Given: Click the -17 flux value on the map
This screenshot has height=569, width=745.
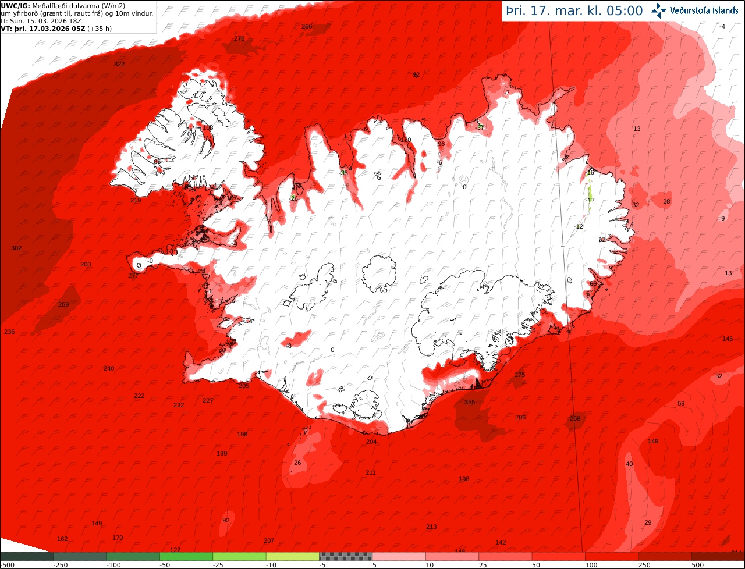Looking at the screenshot, I should point(590,200).
